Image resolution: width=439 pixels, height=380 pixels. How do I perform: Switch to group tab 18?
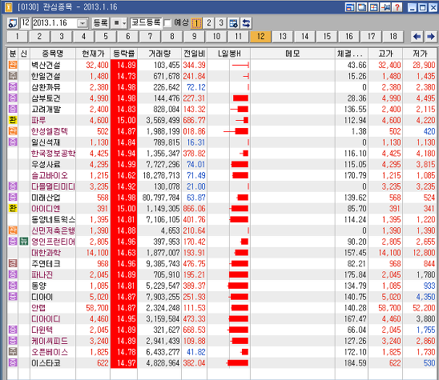(393, 36)
